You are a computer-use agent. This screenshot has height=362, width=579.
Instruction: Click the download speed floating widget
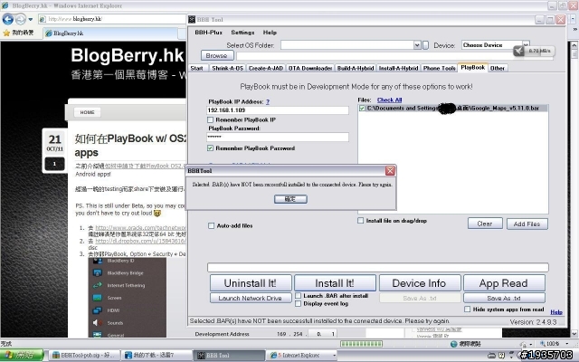click(x=534, y=51)
